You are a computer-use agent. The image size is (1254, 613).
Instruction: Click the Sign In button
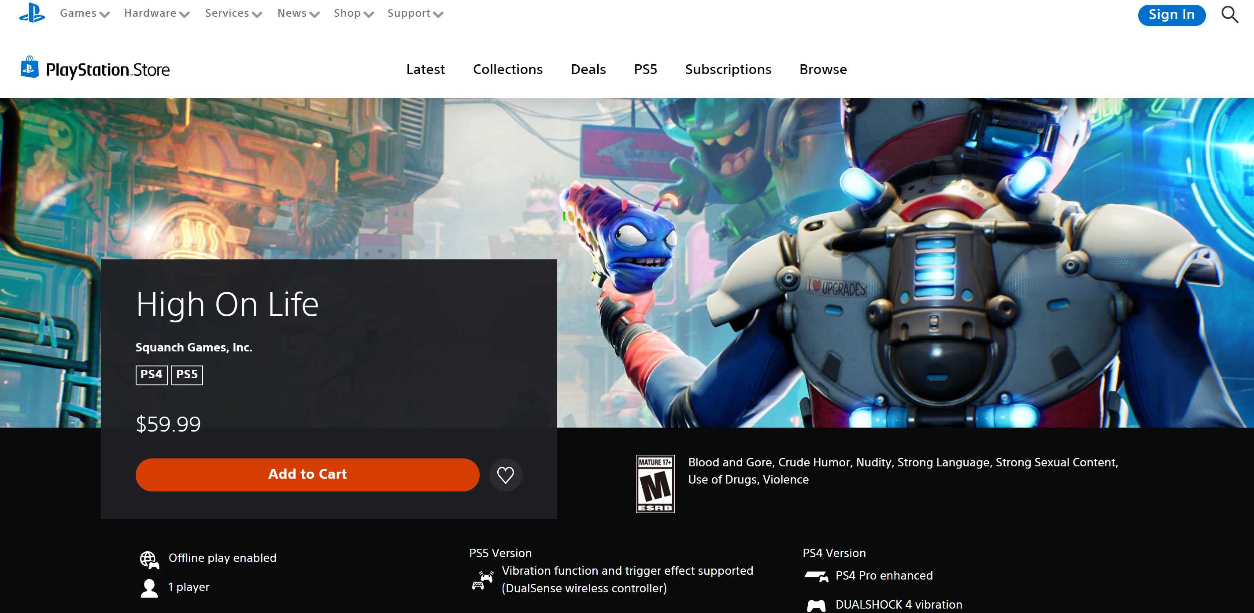(x=1171, y=15)
